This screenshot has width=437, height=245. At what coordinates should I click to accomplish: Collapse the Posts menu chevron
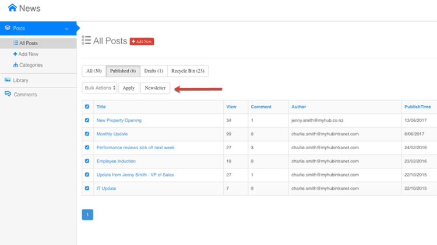pos(66,28)
